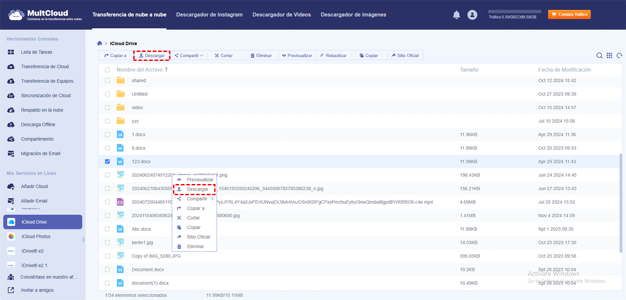Tick the select-all files checkbox
626x300 pixels.
coord(107,70)
